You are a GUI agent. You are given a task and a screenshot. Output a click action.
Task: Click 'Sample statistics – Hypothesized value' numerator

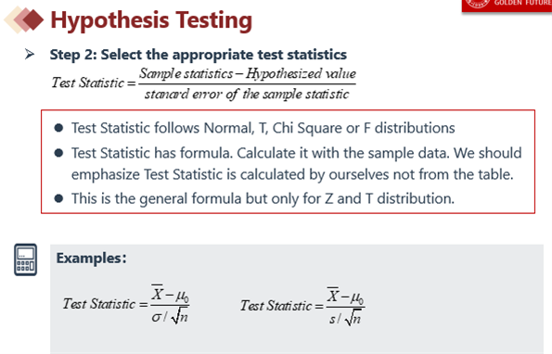248,74
